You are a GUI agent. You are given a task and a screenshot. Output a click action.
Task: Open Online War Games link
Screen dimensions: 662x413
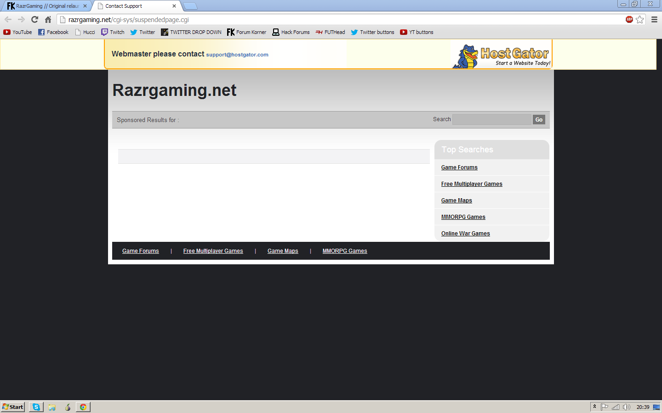(x=466, y=234)
